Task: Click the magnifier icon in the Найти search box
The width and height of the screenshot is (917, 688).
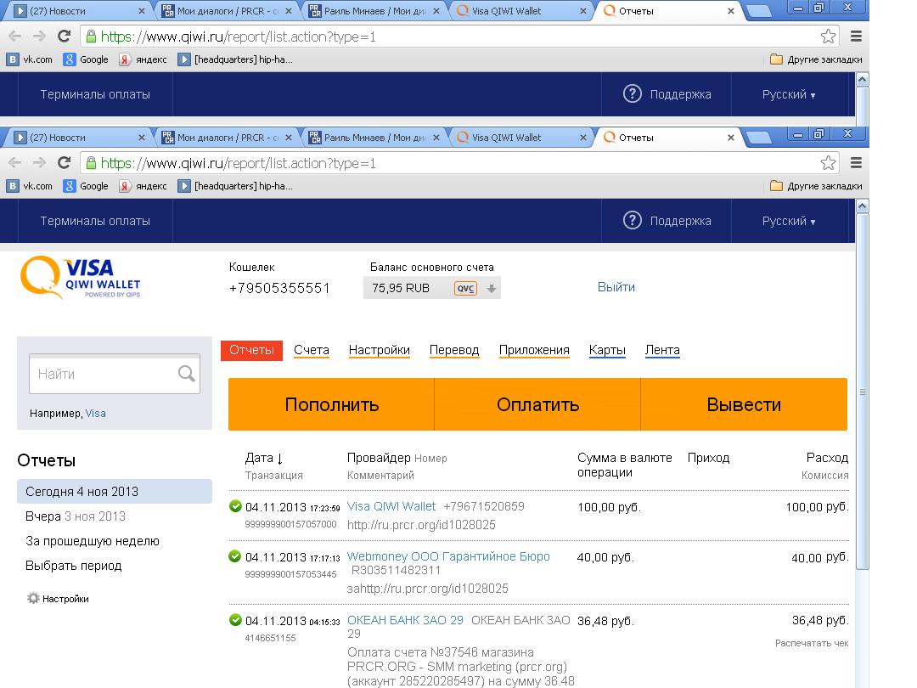Action: coord(187,373)
